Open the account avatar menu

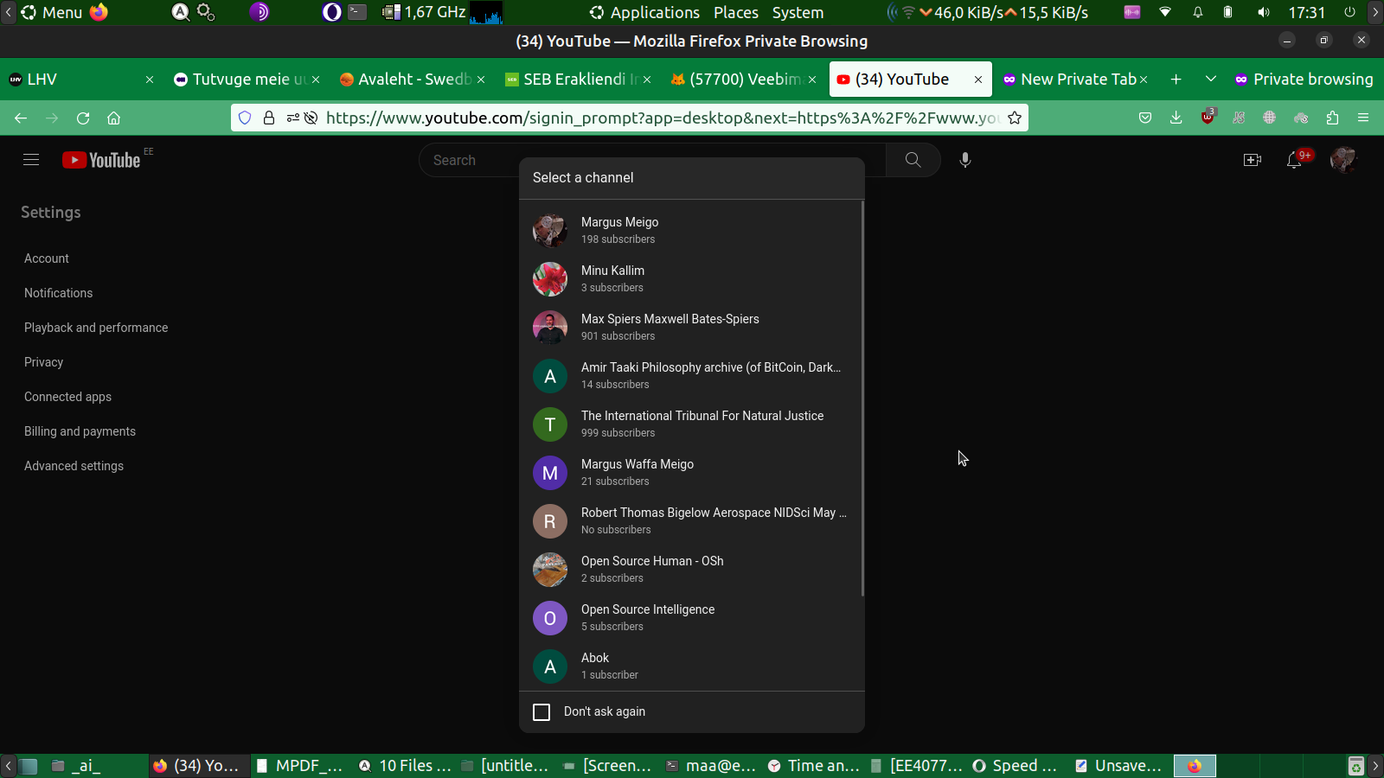point(1342,160)
